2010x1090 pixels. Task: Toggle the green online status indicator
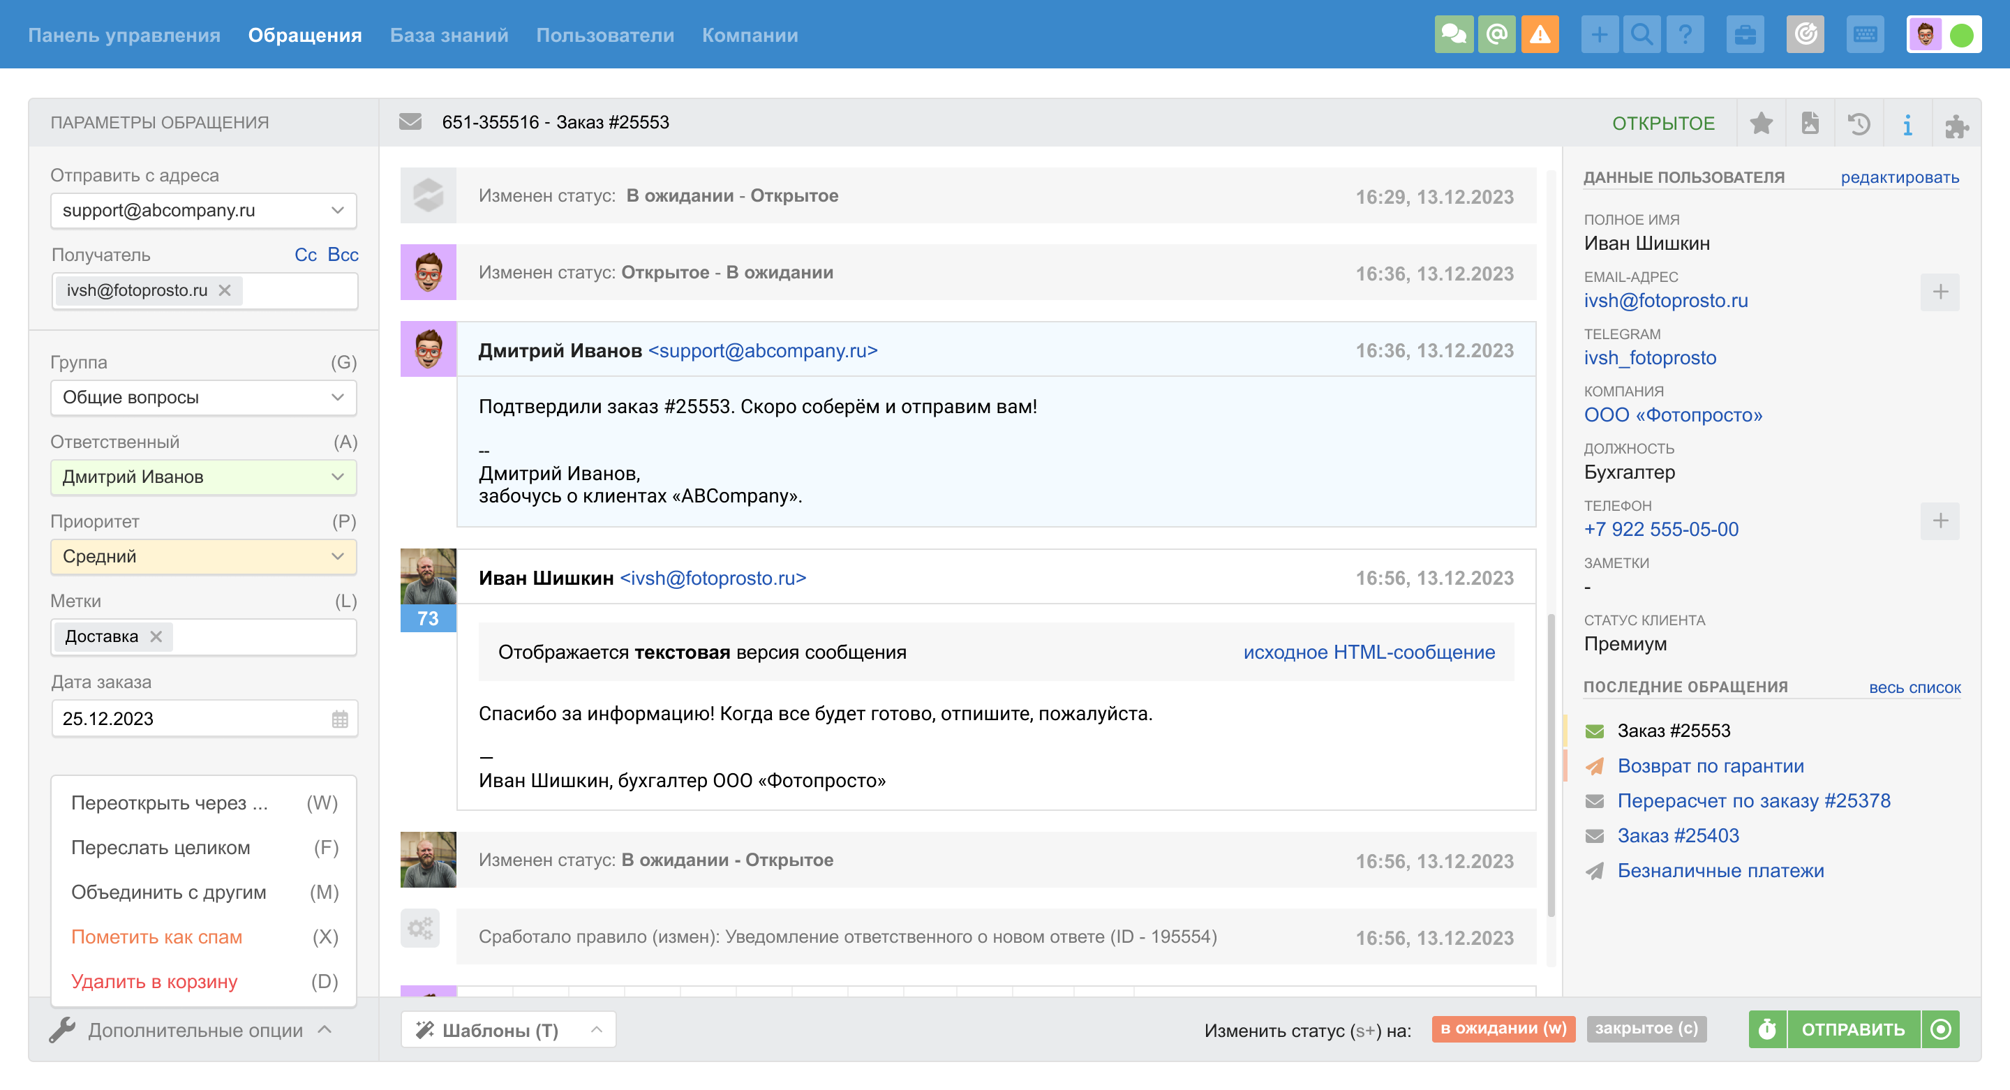1961,35
